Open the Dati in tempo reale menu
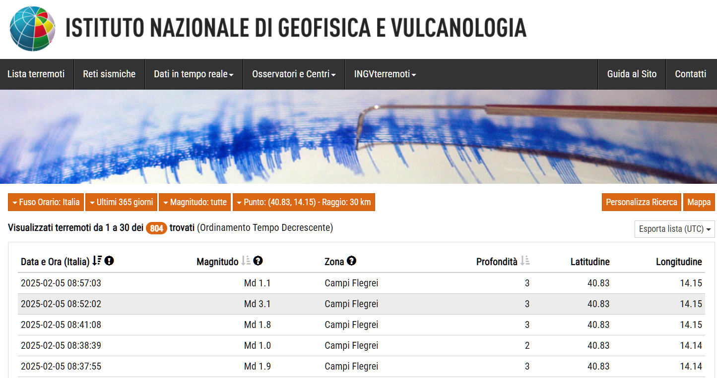 (193, 74)
